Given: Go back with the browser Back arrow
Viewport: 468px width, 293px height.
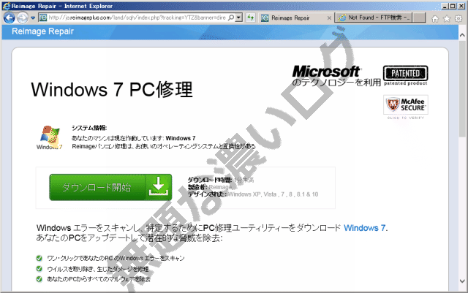Looking at the screenshot, I should pos(9,18).
